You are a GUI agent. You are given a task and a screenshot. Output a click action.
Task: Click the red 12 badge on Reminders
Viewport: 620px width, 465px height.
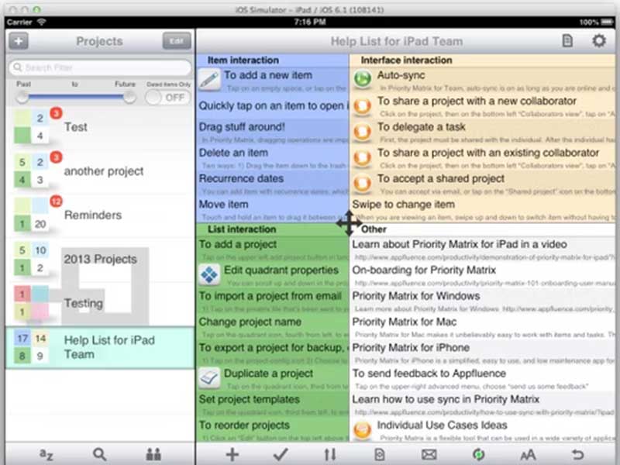pos(56,201)
